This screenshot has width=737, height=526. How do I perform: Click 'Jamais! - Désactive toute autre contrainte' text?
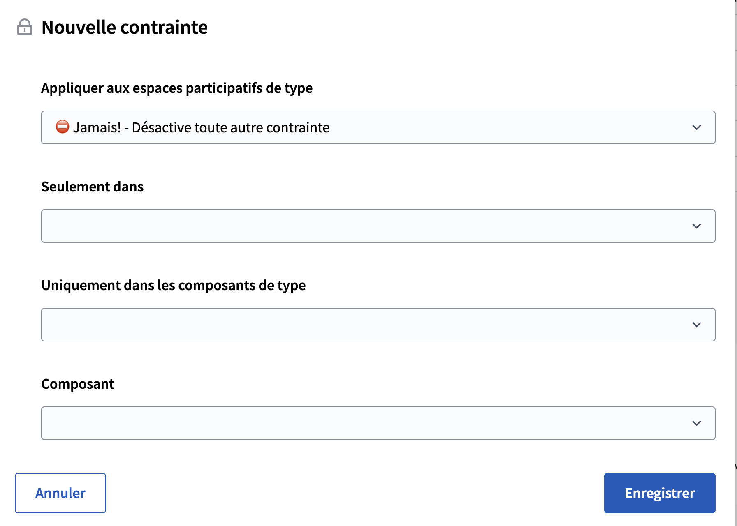tap(201, 128)
